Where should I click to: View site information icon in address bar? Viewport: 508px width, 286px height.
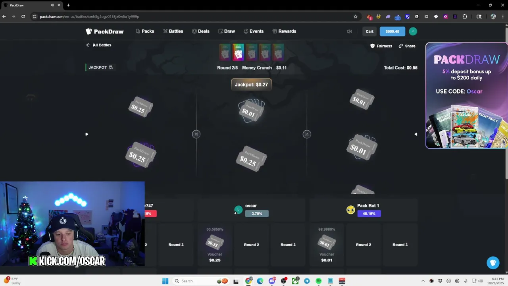[x=35, y=17]
